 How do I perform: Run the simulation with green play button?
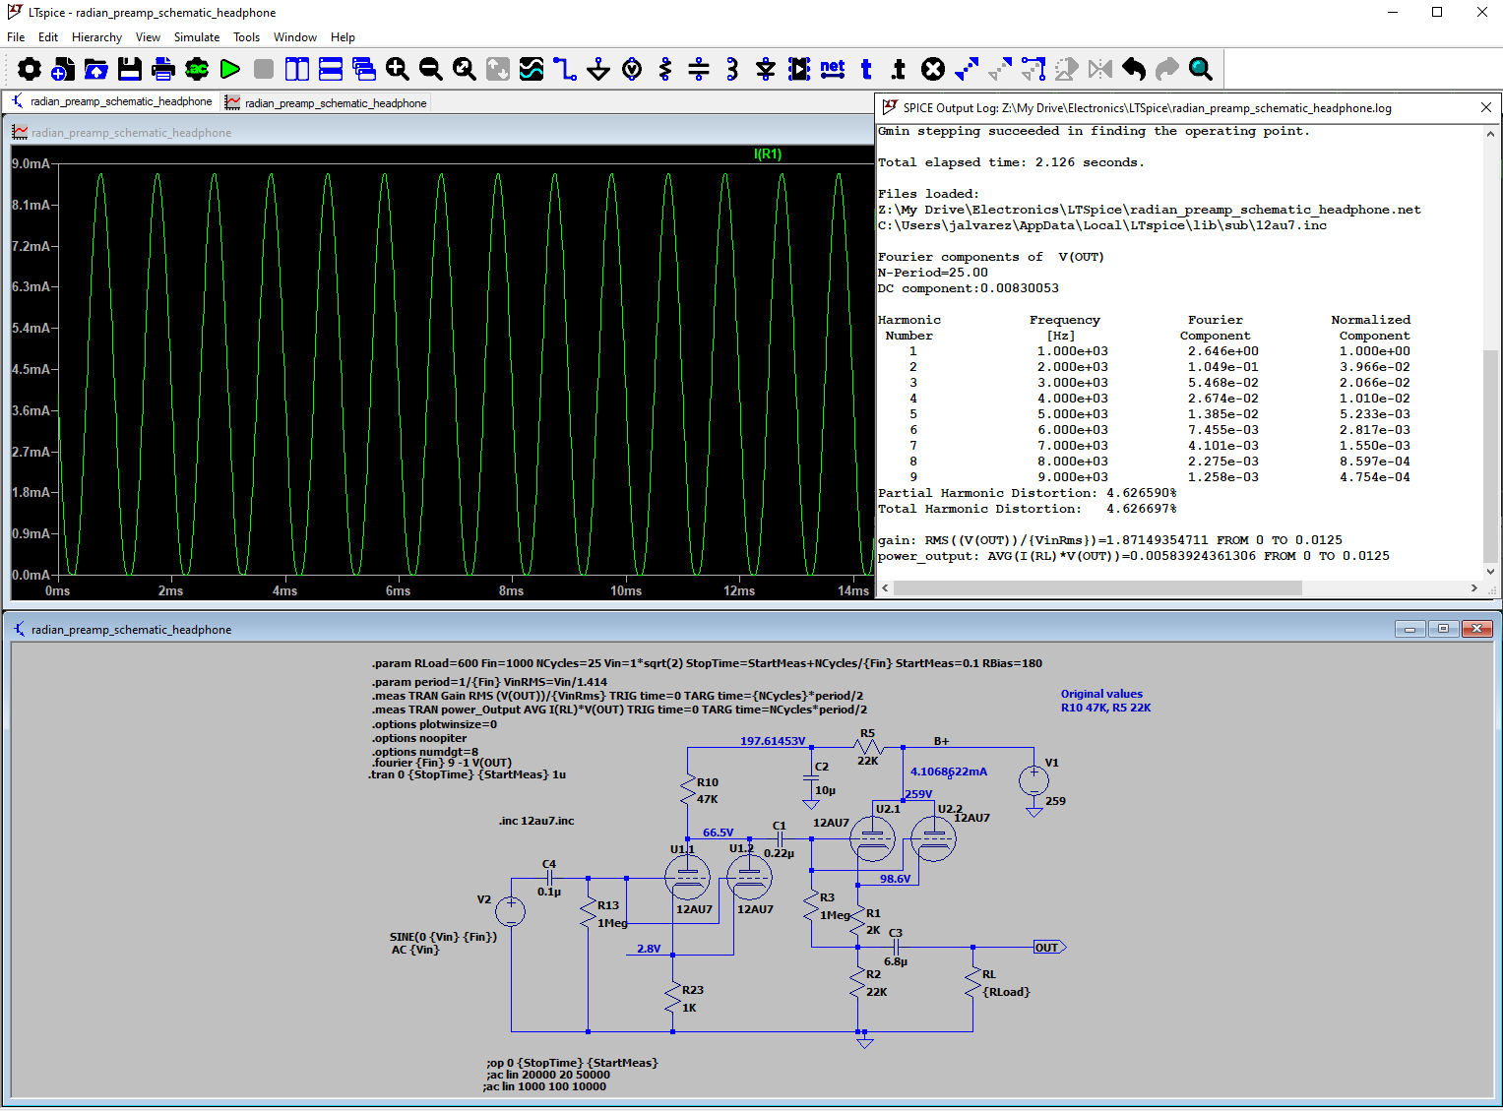pyautogui.click(x=230, y=69)
